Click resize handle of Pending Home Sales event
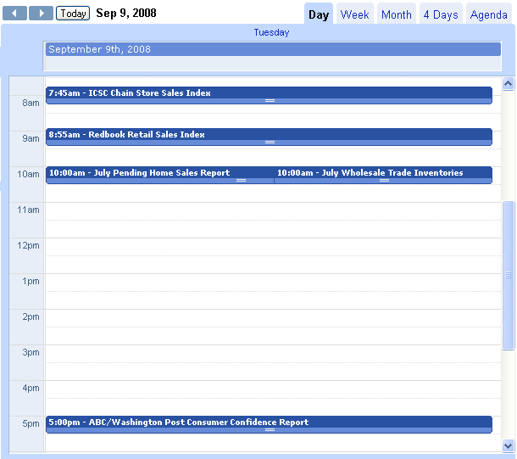Viewport: 517px width, 459px height. click(x=241, y=180)
